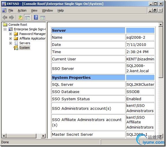This screenshot has height=147, width=166.
Task: Click the SSO System Status label
Action: (71, 99)
